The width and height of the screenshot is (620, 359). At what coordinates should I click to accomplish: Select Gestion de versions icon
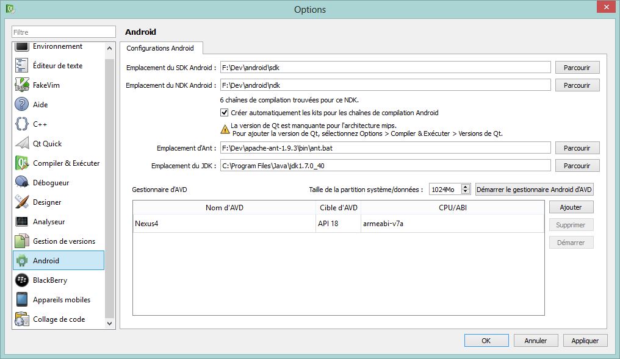pos(22,241)
